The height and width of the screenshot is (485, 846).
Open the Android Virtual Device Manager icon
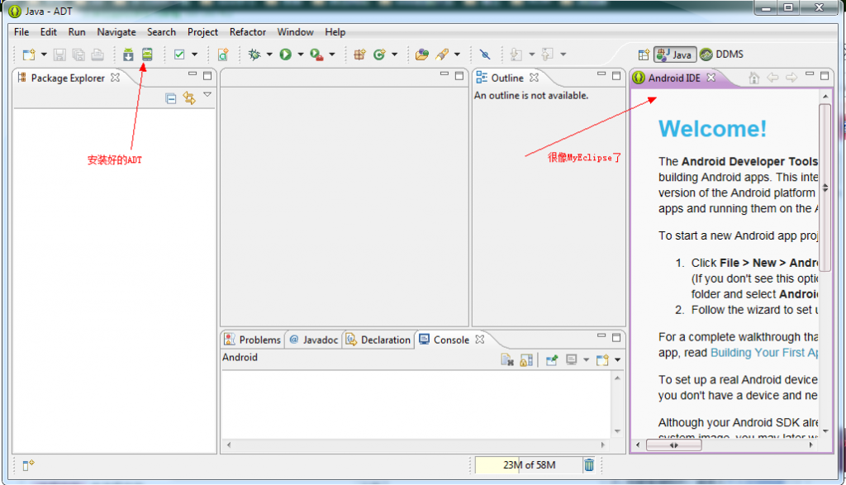[147, 55]
